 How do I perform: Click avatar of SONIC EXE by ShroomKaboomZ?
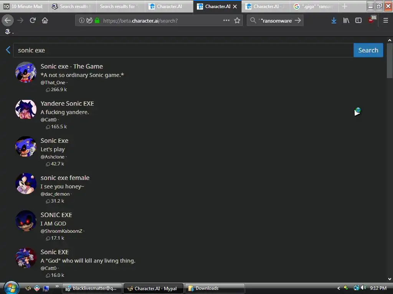26,221
